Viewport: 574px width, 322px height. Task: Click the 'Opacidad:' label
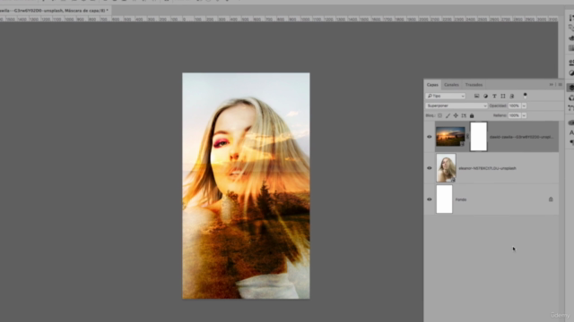498,106
